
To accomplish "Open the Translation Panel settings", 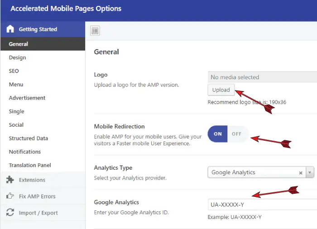I will 43,165.
